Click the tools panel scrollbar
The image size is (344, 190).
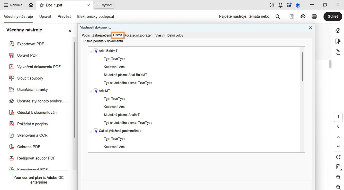[x=75, y=90]
